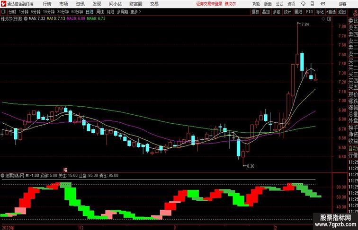Switch to 月线 monthly tab
The width and height of the screenshot is (358, 230).
click(110, 12)
